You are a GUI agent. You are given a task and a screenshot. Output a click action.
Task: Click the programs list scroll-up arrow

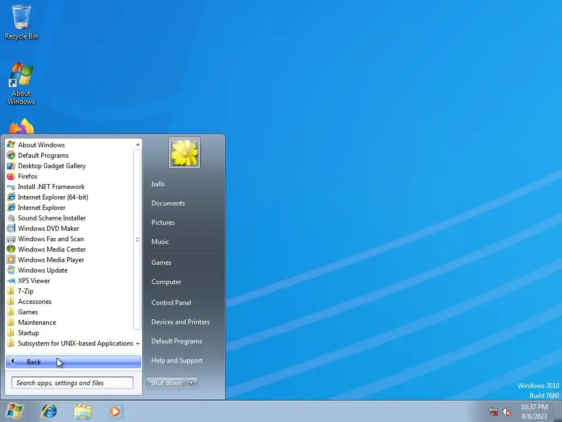(x=138, y=145)
